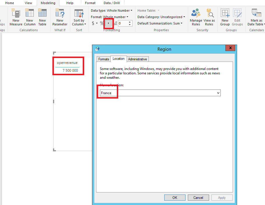Click Apply in the Region dialog

click(x=222, y=197)
